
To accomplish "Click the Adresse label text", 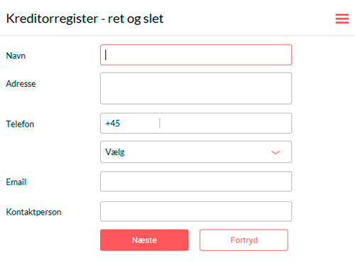I will coord(21,84).
